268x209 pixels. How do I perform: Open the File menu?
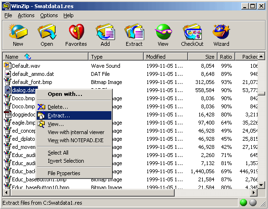[x=8, y=15]
